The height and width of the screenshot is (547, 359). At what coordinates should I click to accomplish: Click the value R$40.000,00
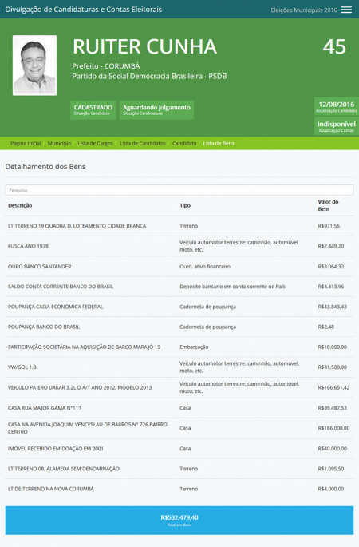tap(332, 448)
